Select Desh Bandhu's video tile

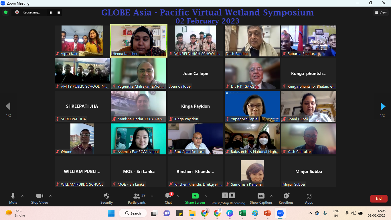pyautogui.click(x=252, y=41)
